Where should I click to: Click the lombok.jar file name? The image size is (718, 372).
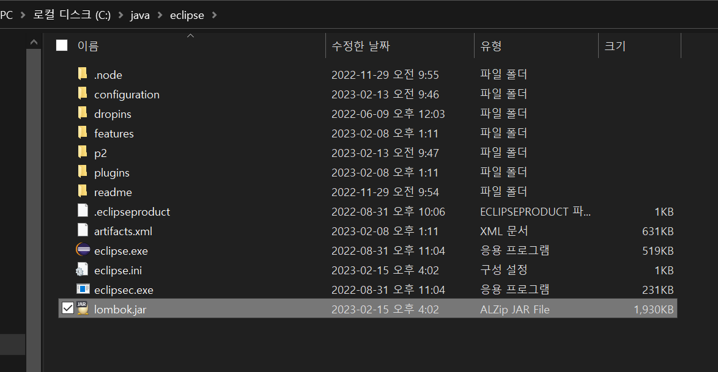coord(120,309)
